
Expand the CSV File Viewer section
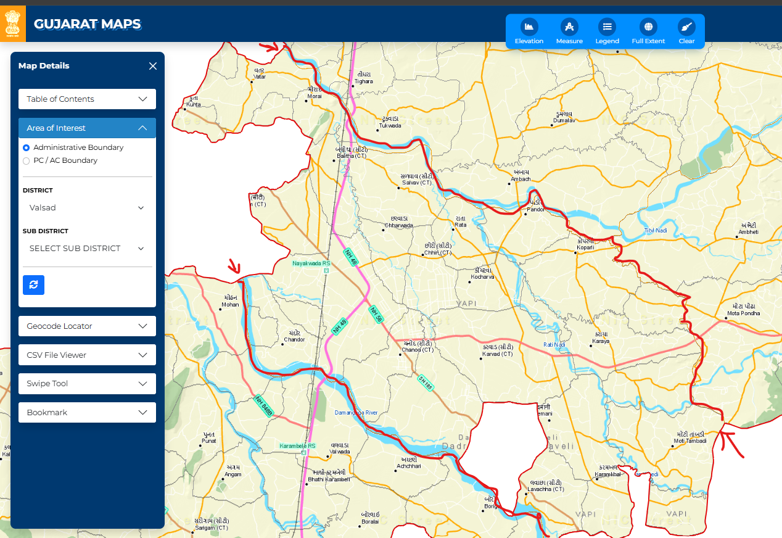[87, 355]
